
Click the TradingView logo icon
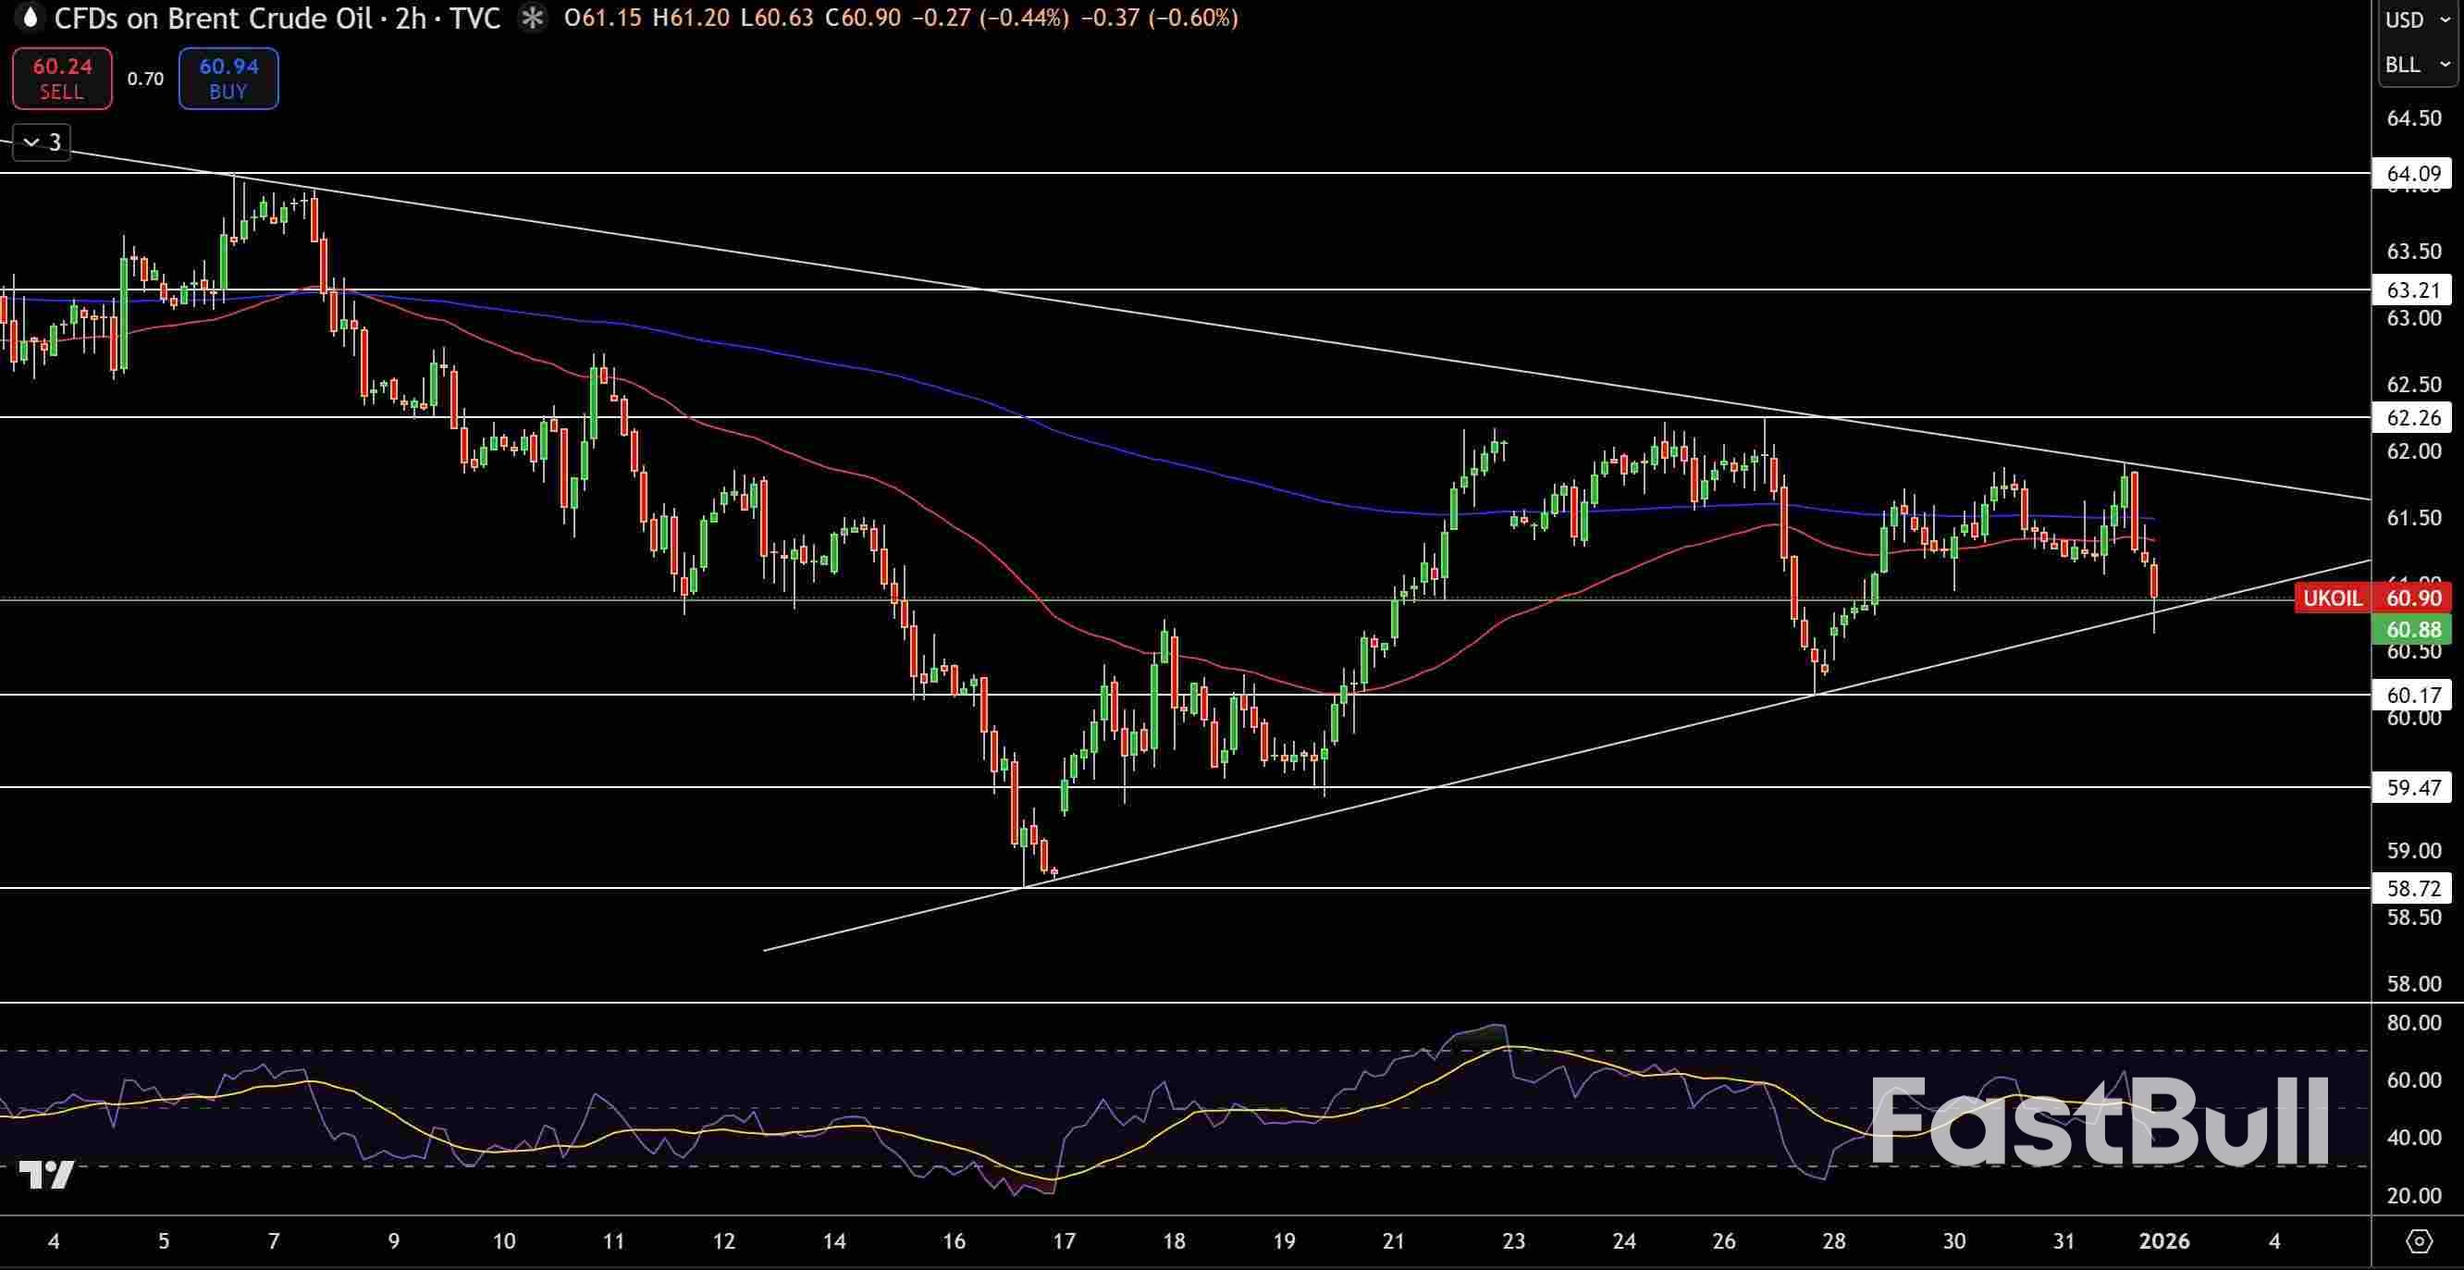46,1175
